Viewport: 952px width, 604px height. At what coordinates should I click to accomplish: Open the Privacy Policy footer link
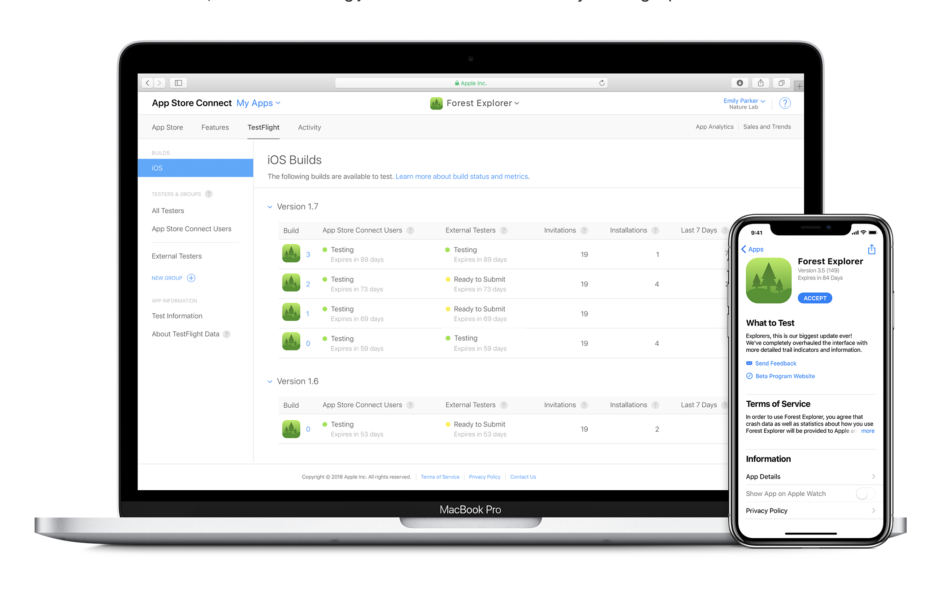click(485, 477)
